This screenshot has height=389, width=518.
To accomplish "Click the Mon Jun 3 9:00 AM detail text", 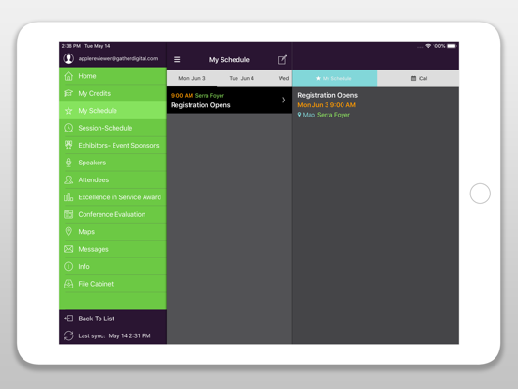I will coord(327,105).
